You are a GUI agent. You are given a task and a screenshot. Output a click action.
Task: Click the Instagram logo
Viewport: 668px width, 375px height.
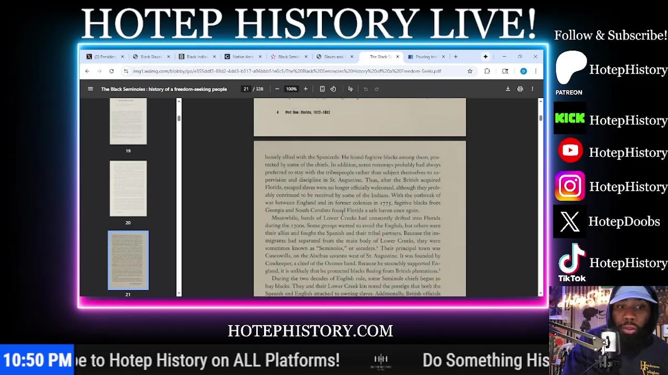(570, 186)
